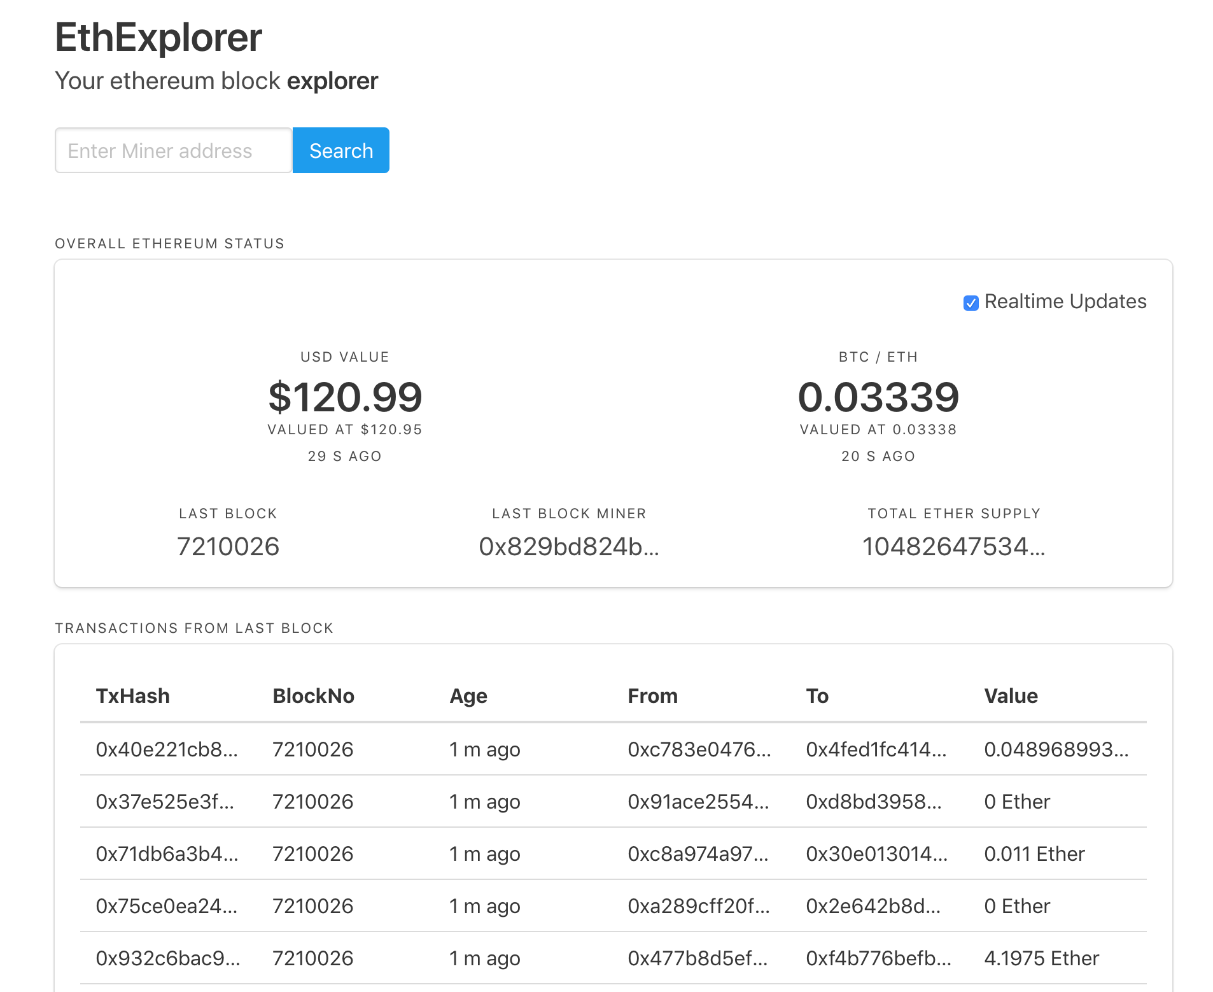Image resolution: width=1213 pixels, height=992 pixels.
Task: Click total ether supply 10482647534...
Action: coord(953,546)
